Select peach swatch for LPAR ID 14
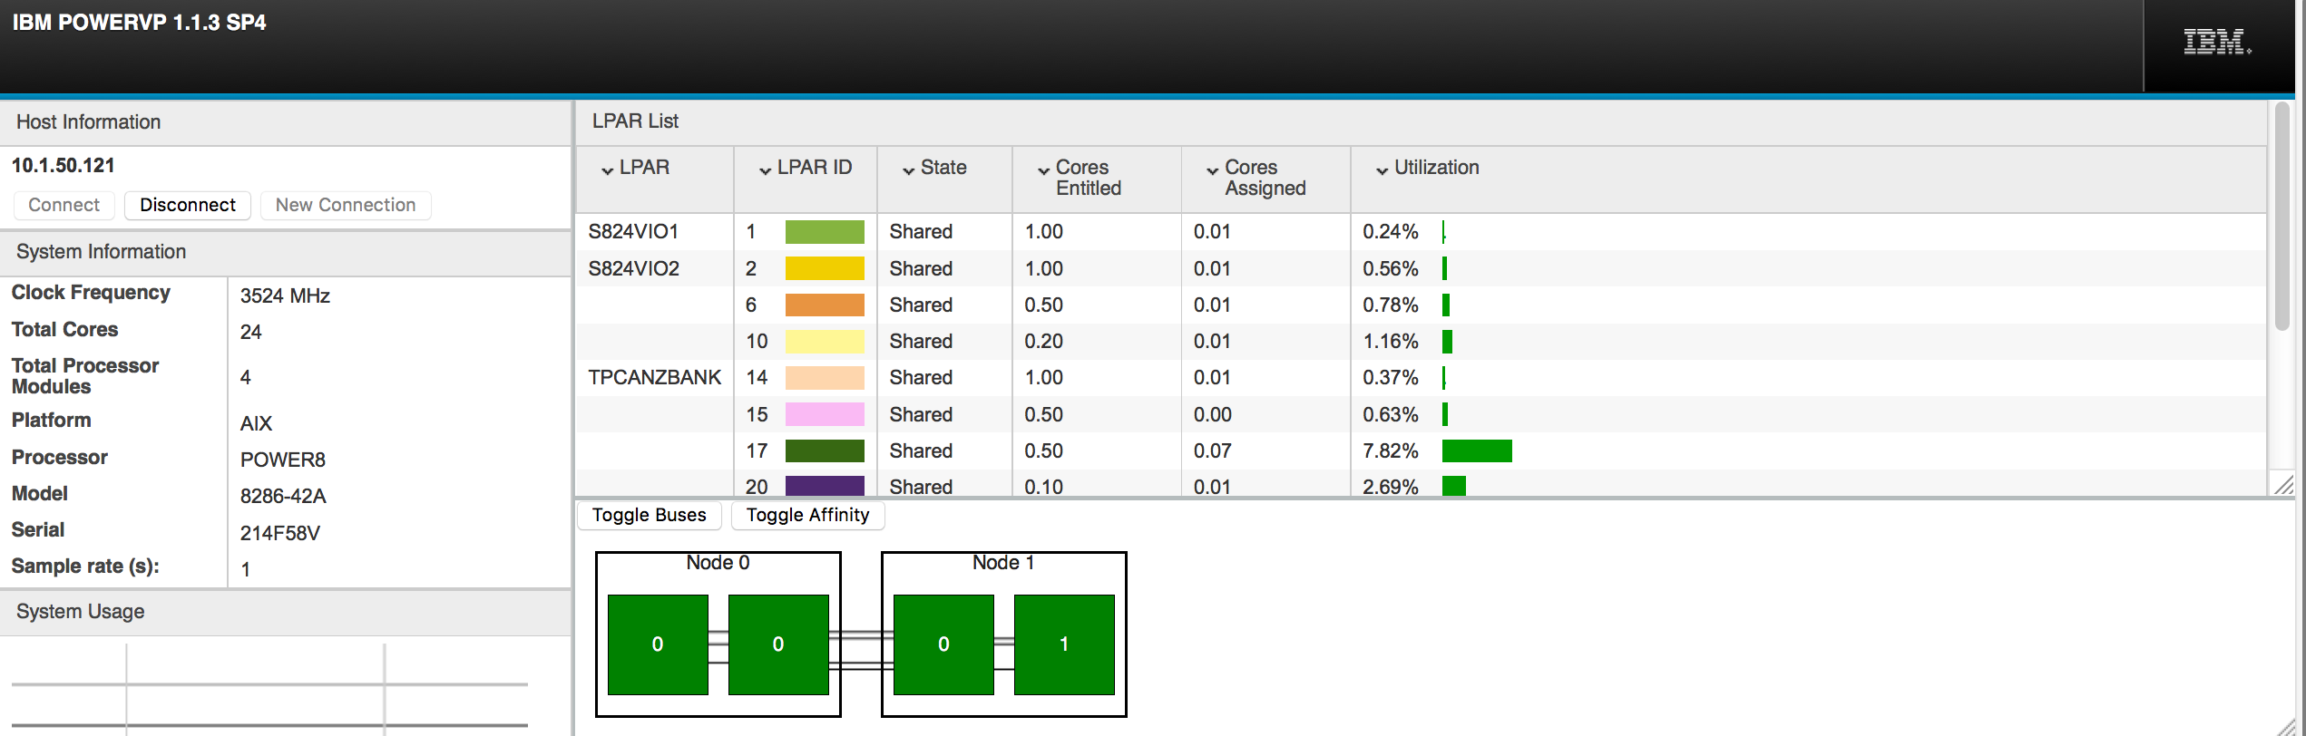 pos(825,377)
